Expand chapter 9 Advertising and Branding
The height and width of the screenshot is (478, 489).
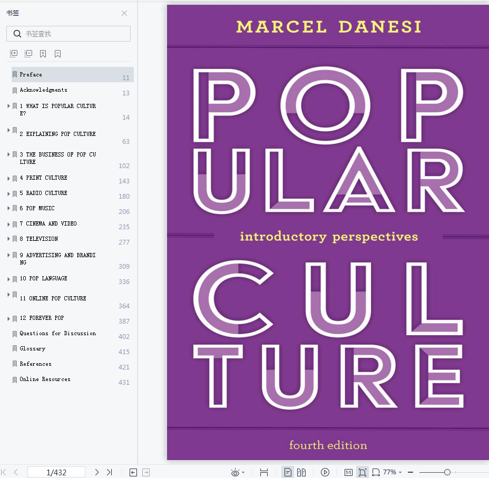(x=9, y=255)
